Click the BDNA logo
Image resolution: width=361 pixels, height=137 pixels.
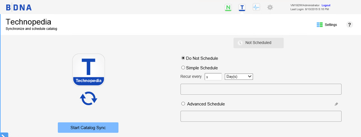19,8
